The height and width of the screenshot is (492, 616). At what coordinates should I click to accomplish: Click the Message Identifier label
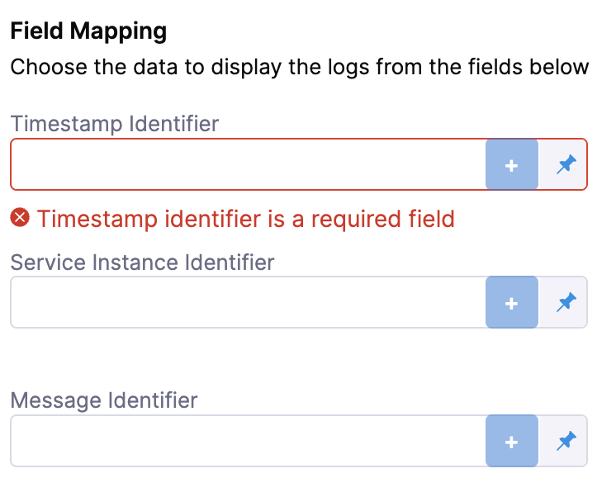[104, 401]
